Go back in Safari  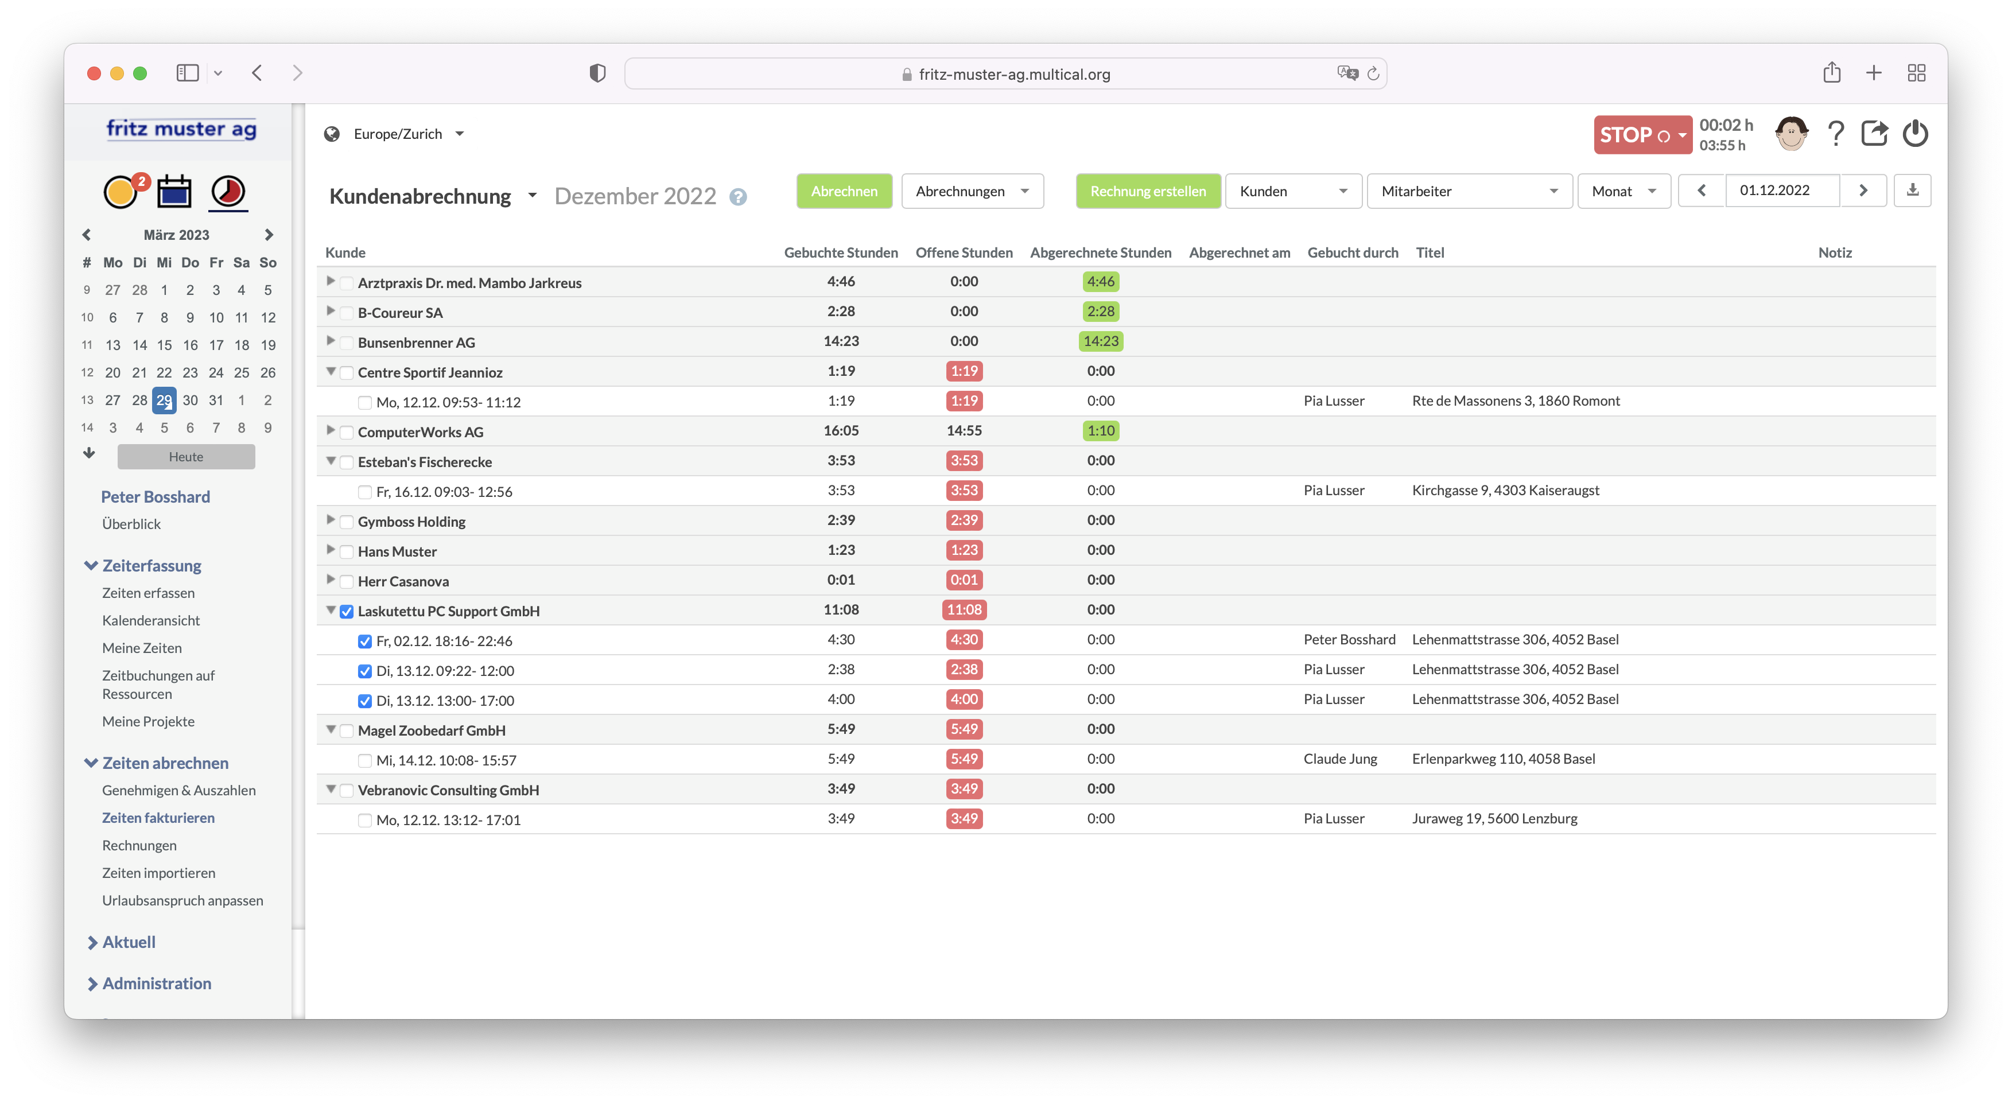coord(257,73)
